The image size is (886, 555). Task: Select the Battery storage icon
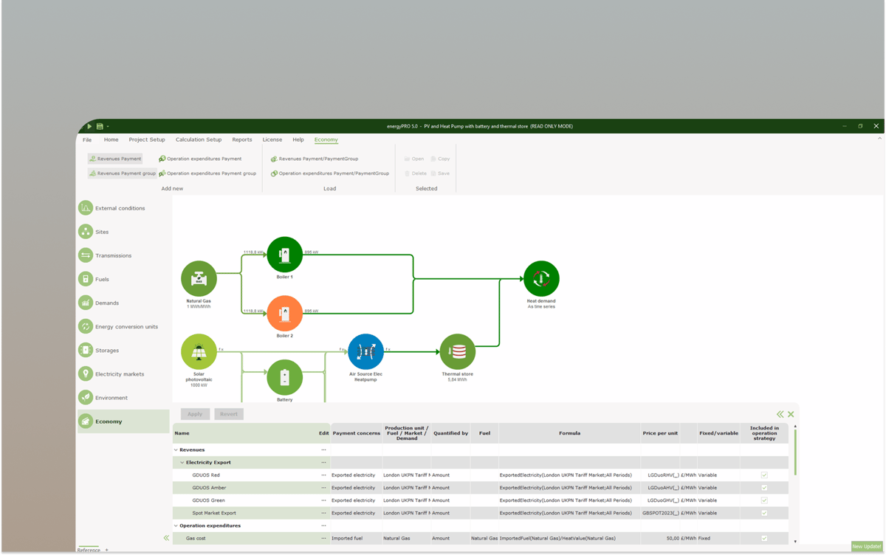(x=285, y=379)
